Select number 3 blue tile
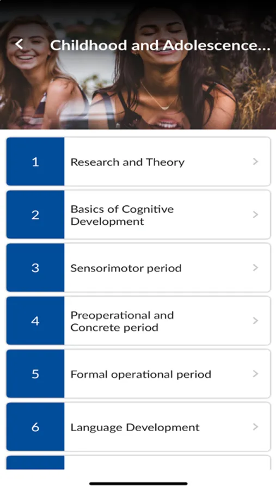This screenshot has width=276, height=490. (35, 268)
